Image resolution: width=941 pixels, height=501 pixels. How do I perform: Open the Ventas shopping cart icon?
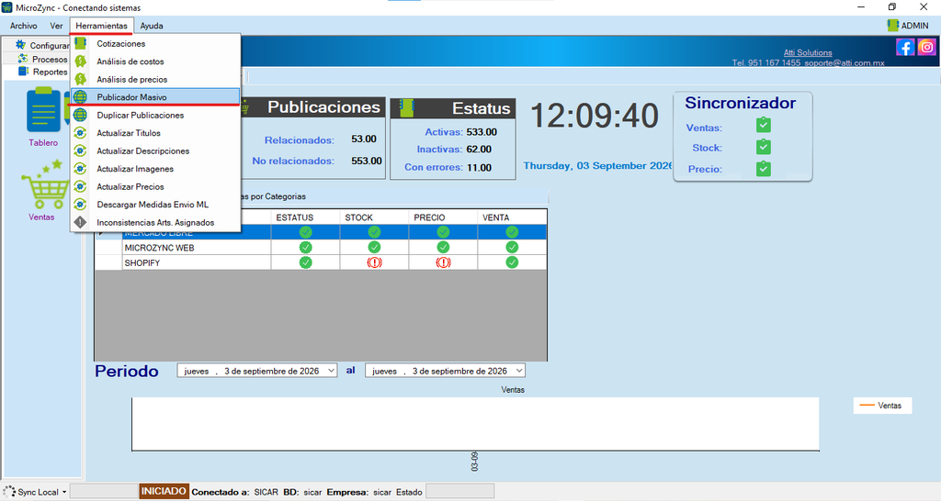coord(45,184)
